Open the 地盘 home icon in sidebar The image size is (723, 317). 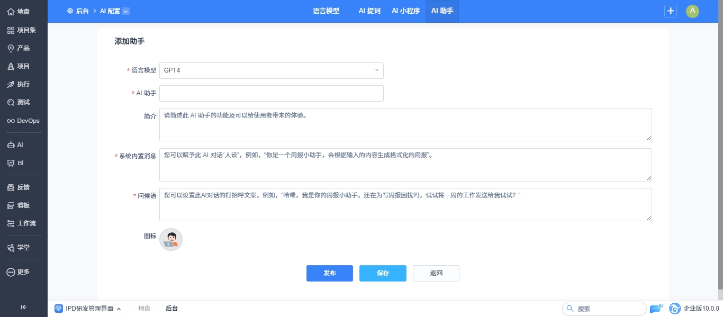click(11, 11)
